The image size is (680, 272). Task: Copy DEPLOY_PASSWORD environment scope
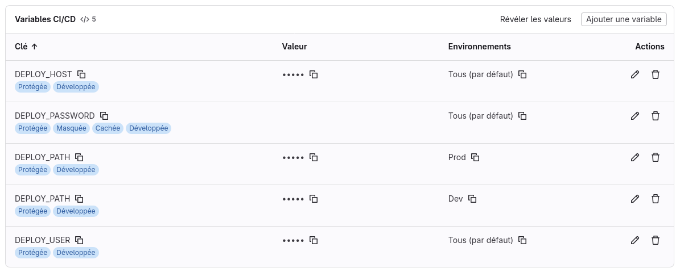point(522,116)
